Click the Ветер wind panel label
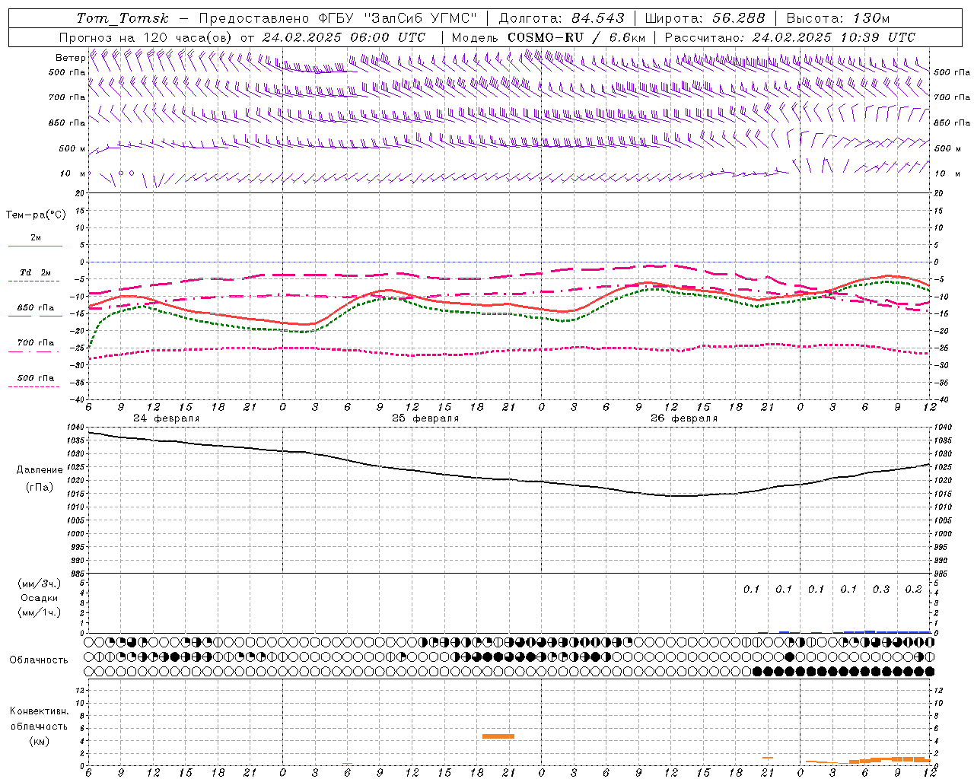Viewport: 974px width, 779px height. pyautogui.click(x=70, y=58)
